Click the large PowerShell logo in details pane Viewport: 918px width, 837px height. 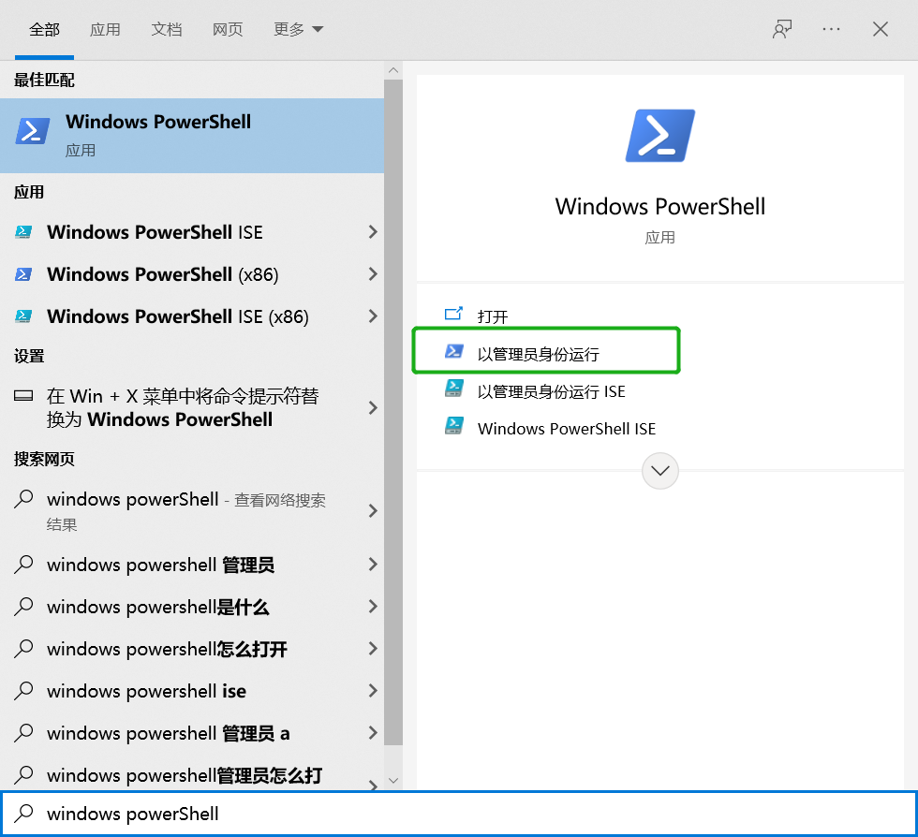(x=660, y=135)
